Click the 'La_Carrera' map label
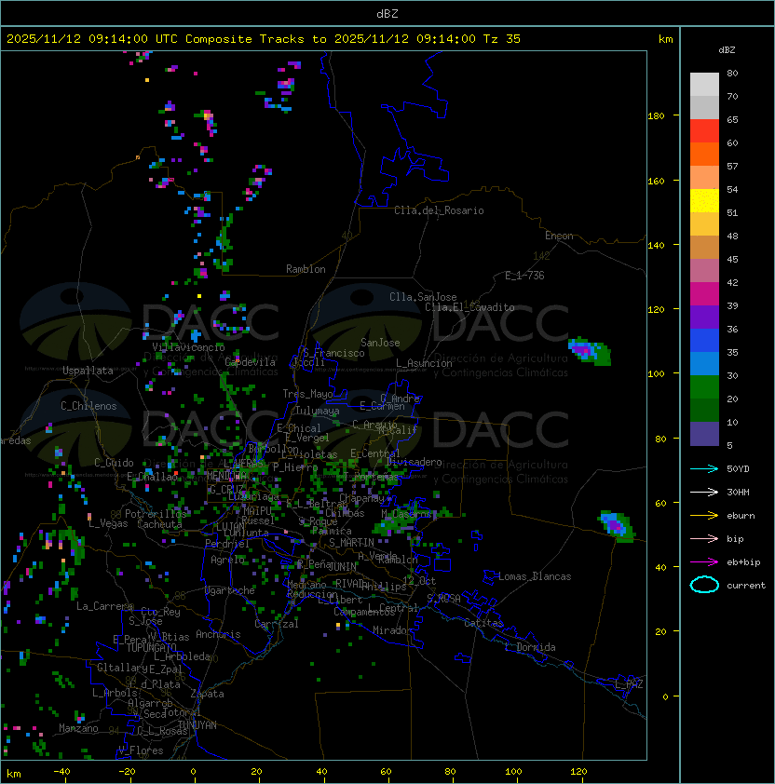Image resolution: width=775 pixels, height=784 pixels. point(104,606)
